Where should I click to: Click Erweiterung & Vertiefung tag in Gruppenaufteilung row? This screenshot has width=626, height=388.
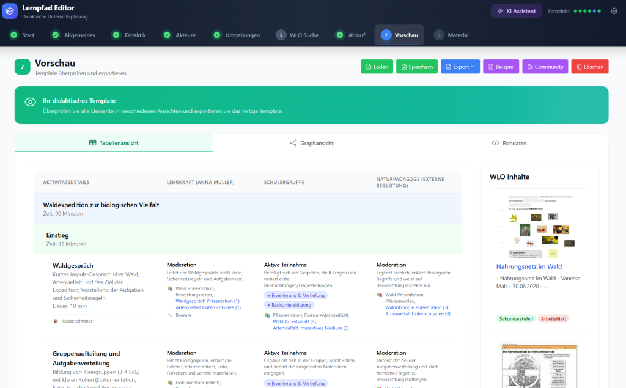(x=296, y=383)
